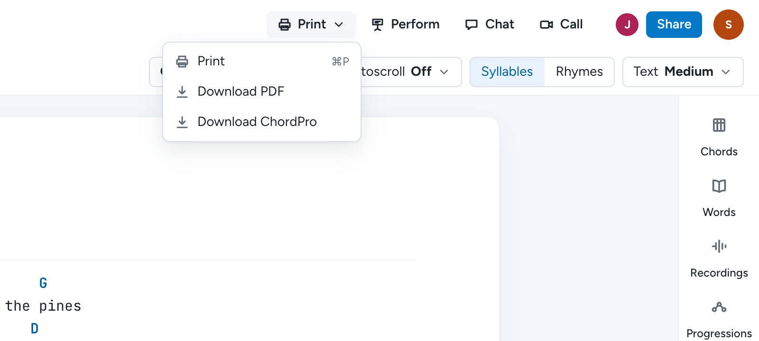Open the Progressions sidebar panel
Screen dimensions: 759x341
point(719,320)
